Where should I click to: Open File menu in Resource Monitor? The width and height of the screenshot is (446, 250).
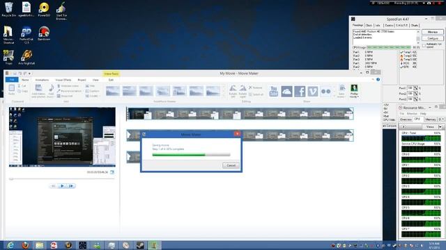coord(402,114)
